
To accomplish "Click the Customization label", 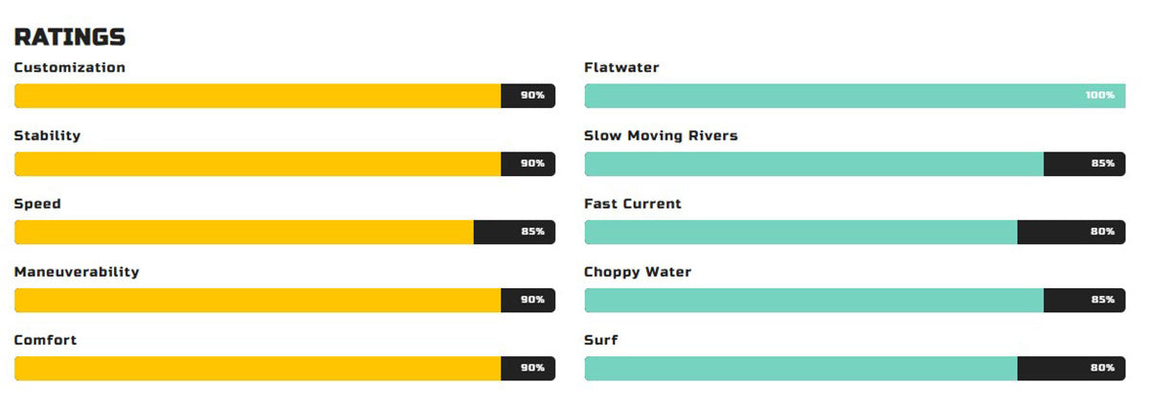I will (70, 68).
